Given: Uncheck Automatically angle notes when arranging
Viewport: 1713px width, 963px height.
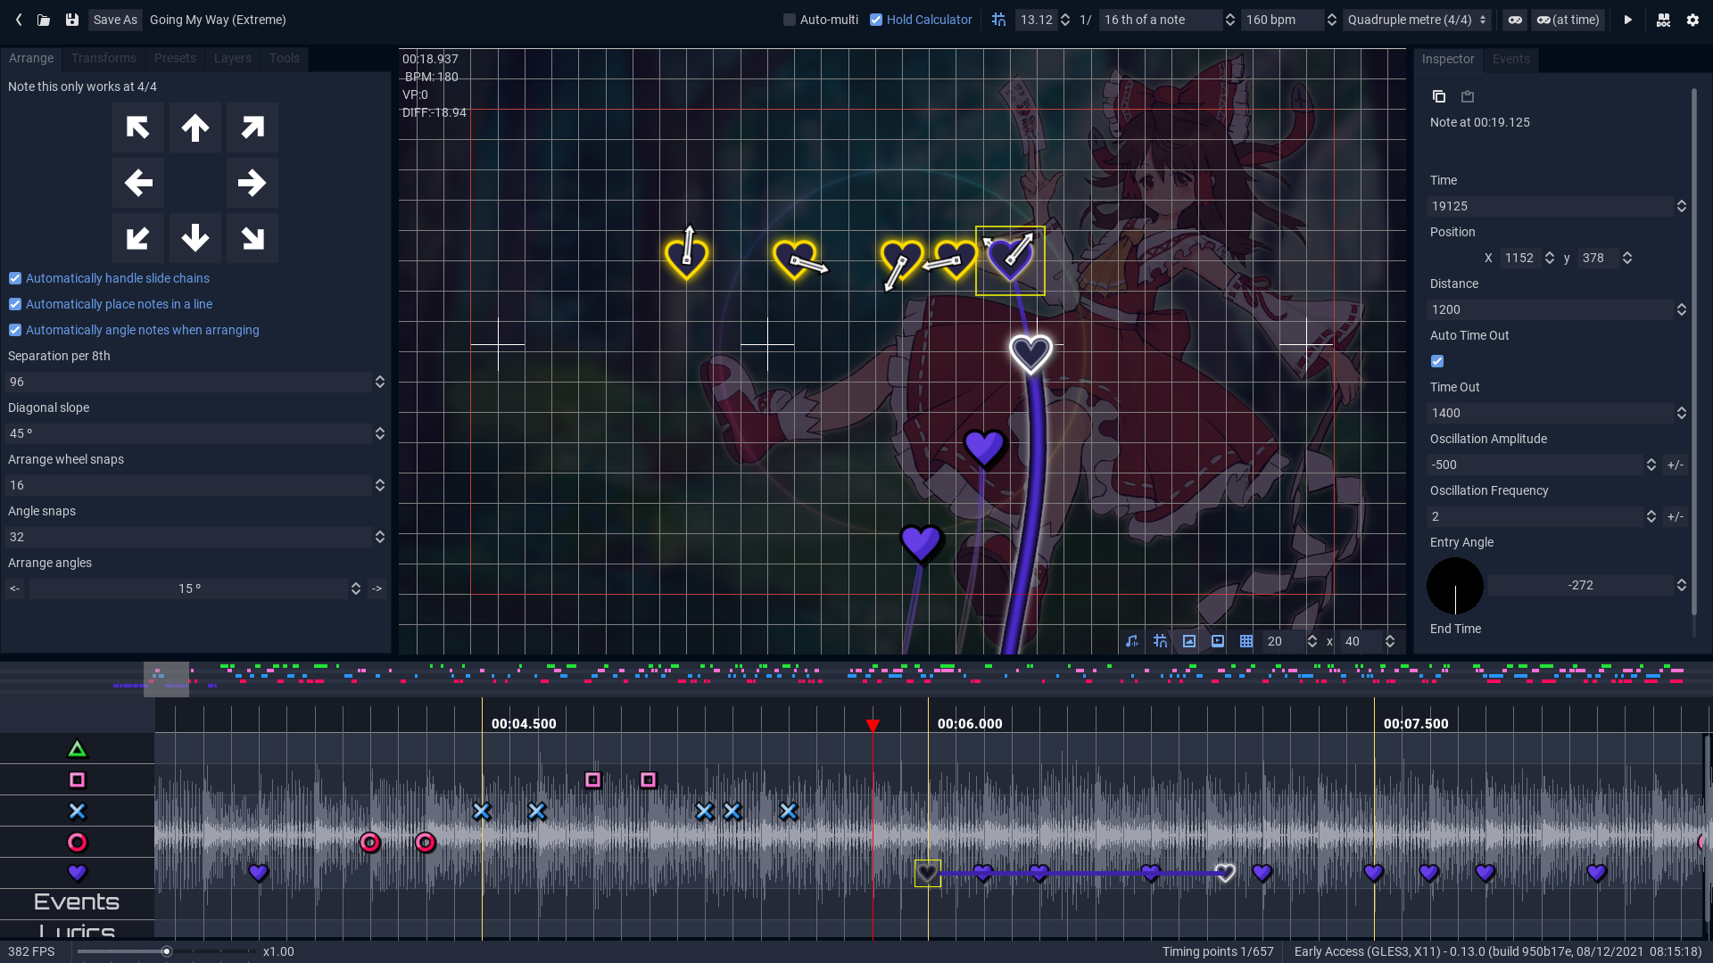Looking at the screenshot, I should (x=15, y=330).
